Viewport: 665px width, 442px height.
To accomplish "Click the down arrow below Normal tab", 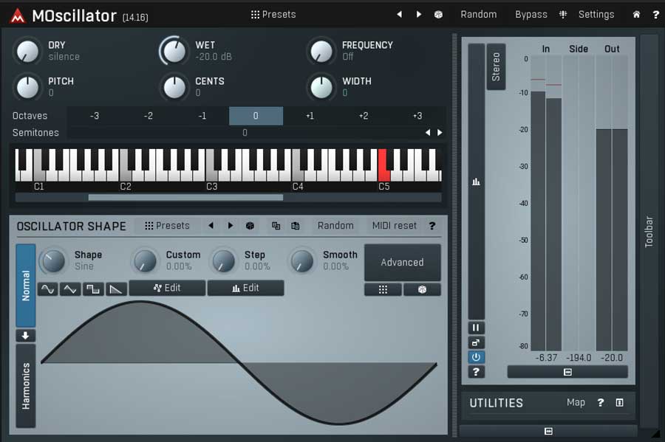I will [x=26, y=336].
